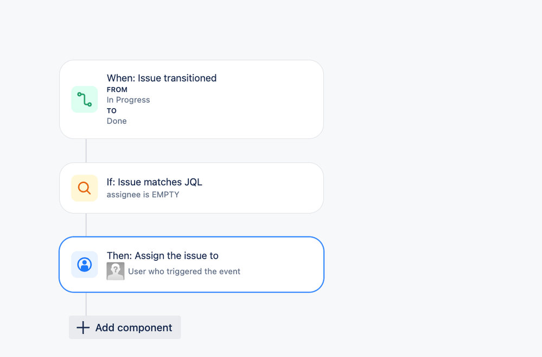The image size is (542, 357).
Task: Select the 'assignee is EMPTY' JQL text
Action: pos(143,195)
